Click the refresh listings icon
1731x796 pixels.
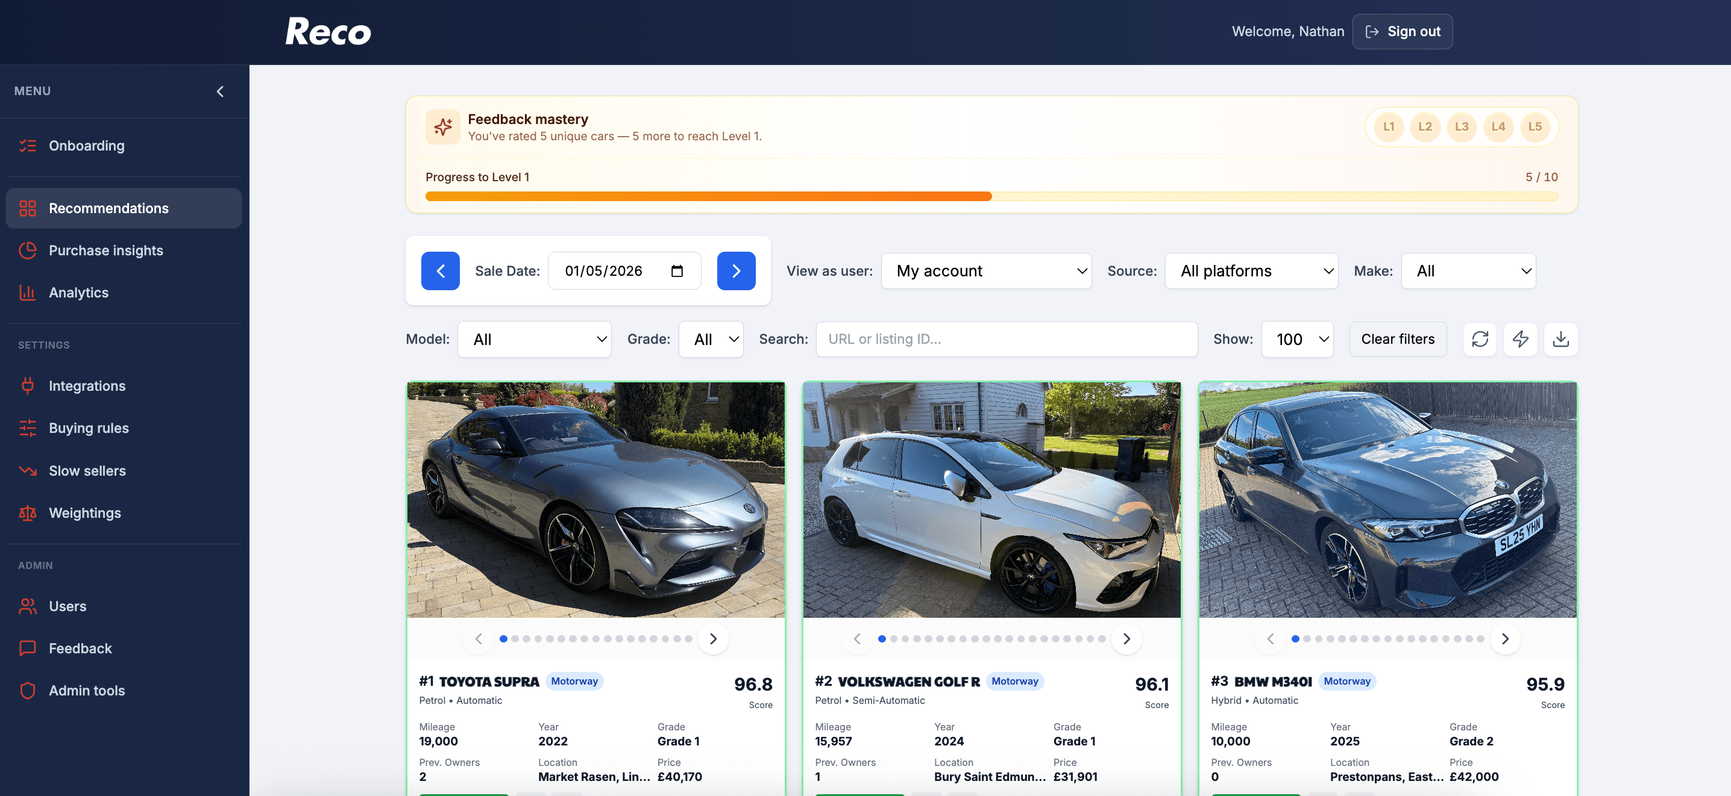[1480, 340]
